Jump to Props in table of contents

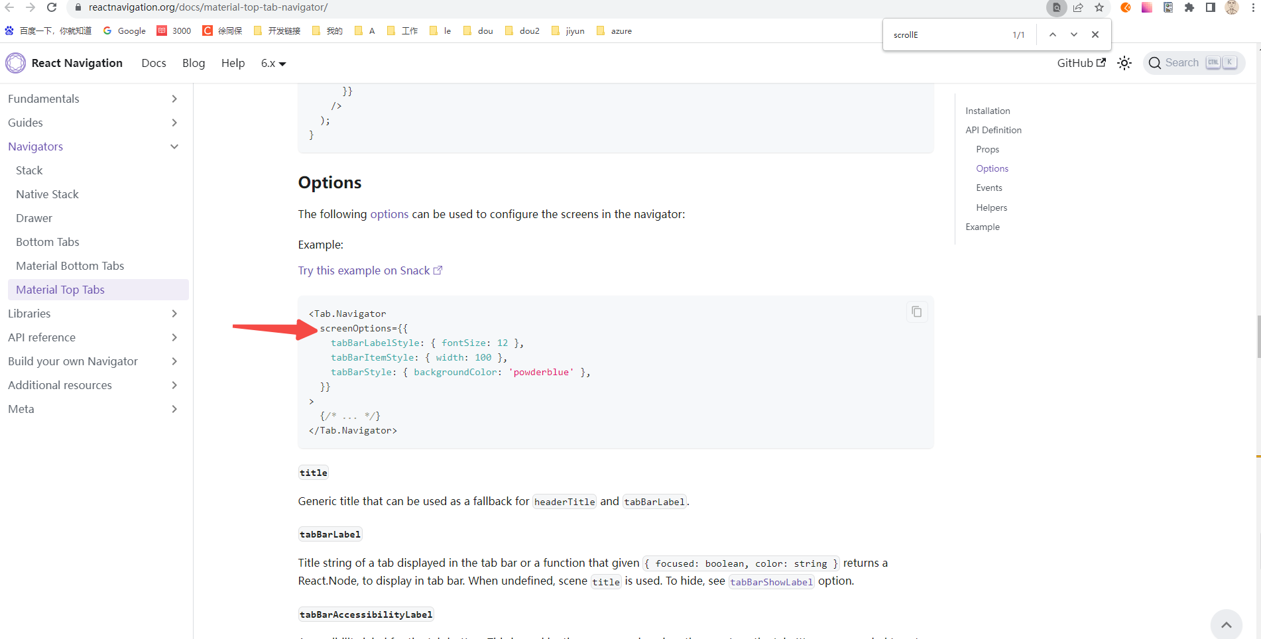pyautogui.click(x=987, y=149)
